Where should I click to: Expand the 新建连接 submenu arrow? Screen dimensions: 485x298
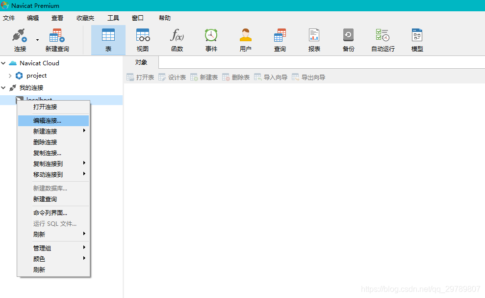pyautogui.click(x=84, y=131)
